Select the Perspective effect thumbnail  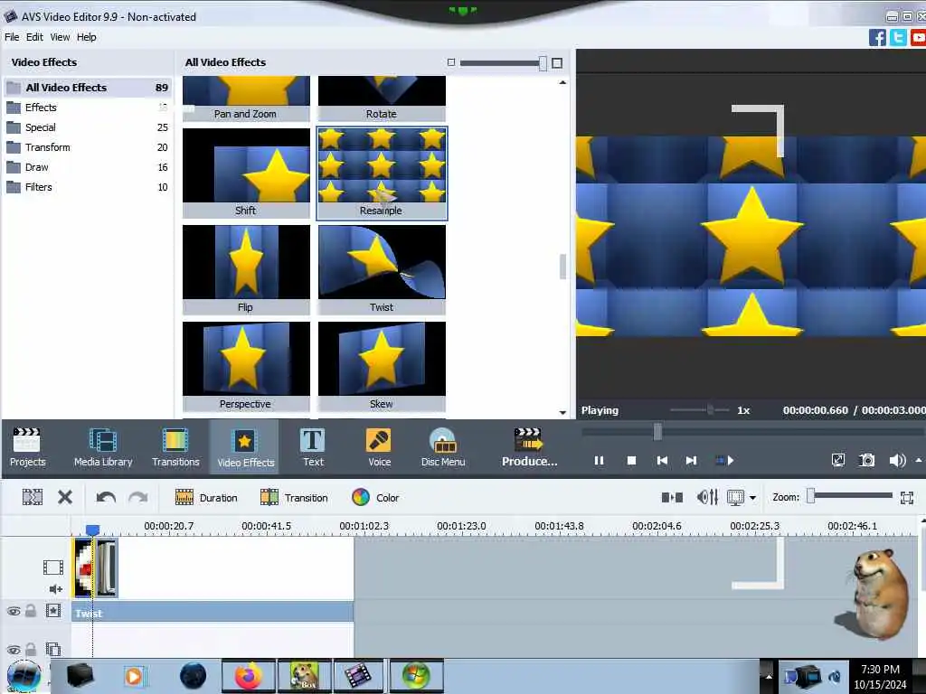(246, 366)
